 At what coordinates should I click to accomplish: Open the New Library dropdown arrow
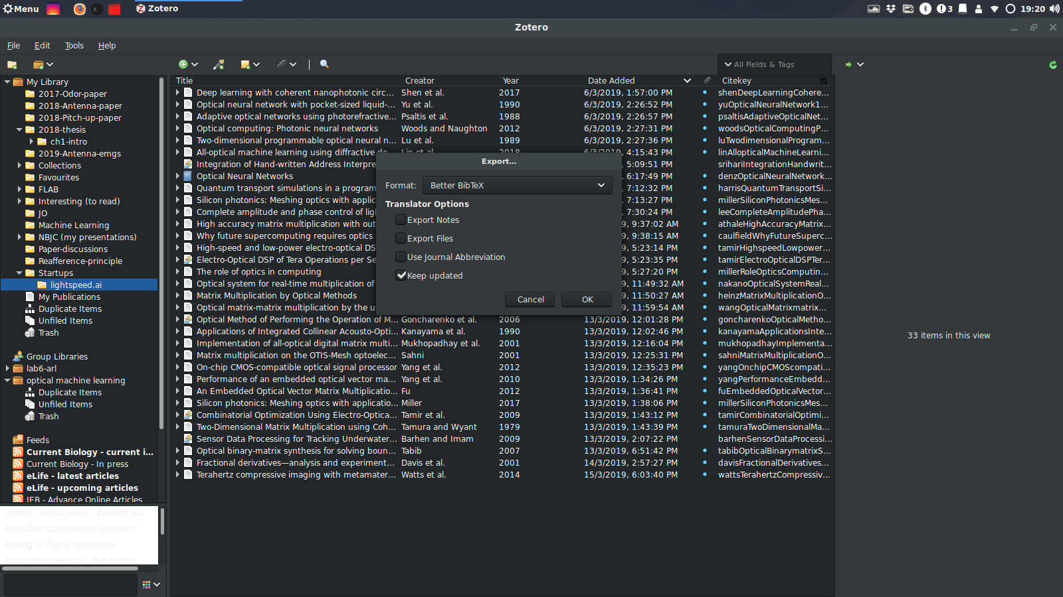[50, 64]
